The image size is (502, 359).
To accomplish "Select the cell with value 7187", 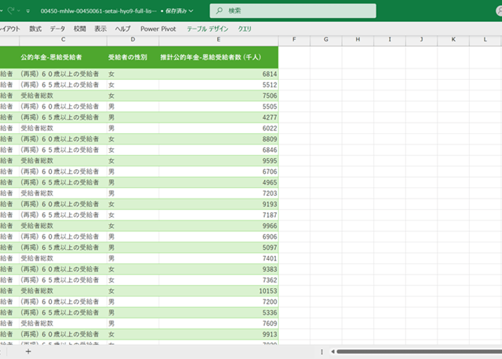I will coord(218,215).
